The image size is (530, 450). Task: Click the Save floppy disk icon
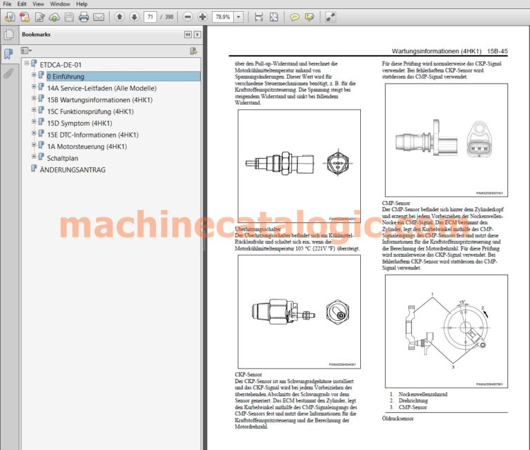(x=69, y=17)
